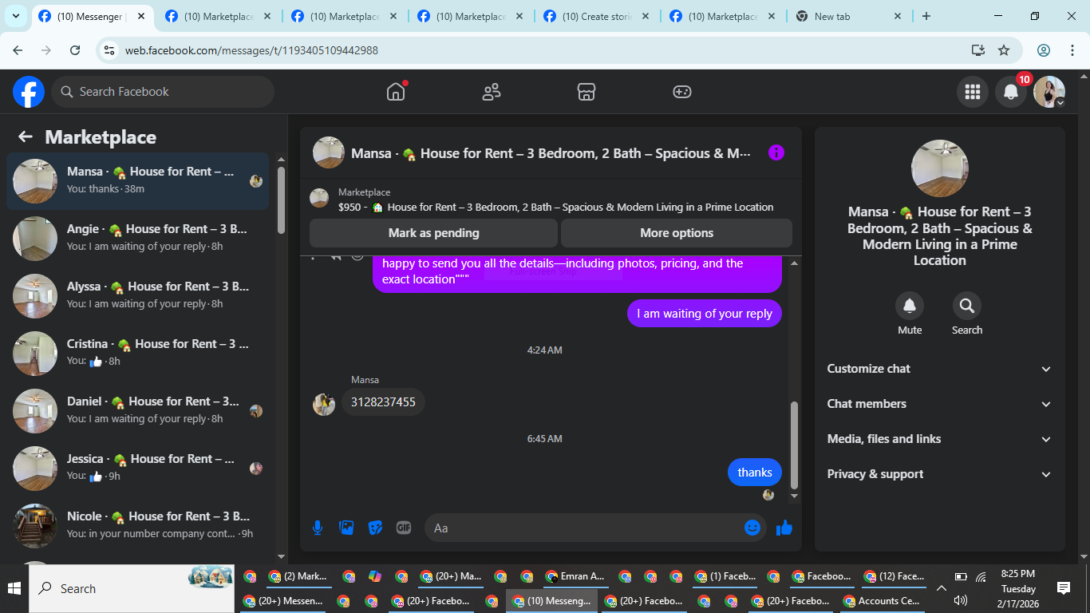This screenshot has height=613, width=1090.
Task: Open Jessica house for rent conversation
Action: pos(137,468)
